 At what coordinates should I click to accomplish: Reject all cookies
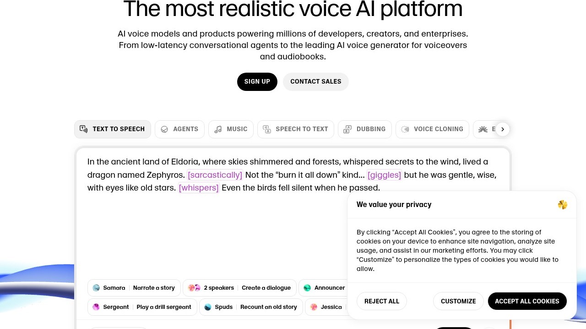[x=382, y=301]
